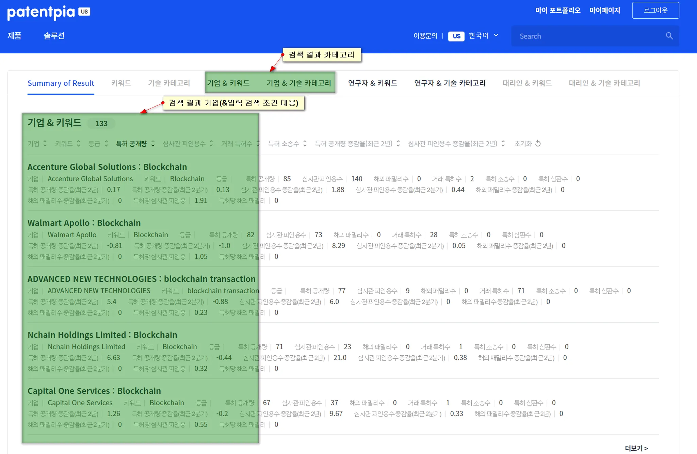
Task: Sort by 특허 공개량 증감율 arrows
Action: [398, 143]
